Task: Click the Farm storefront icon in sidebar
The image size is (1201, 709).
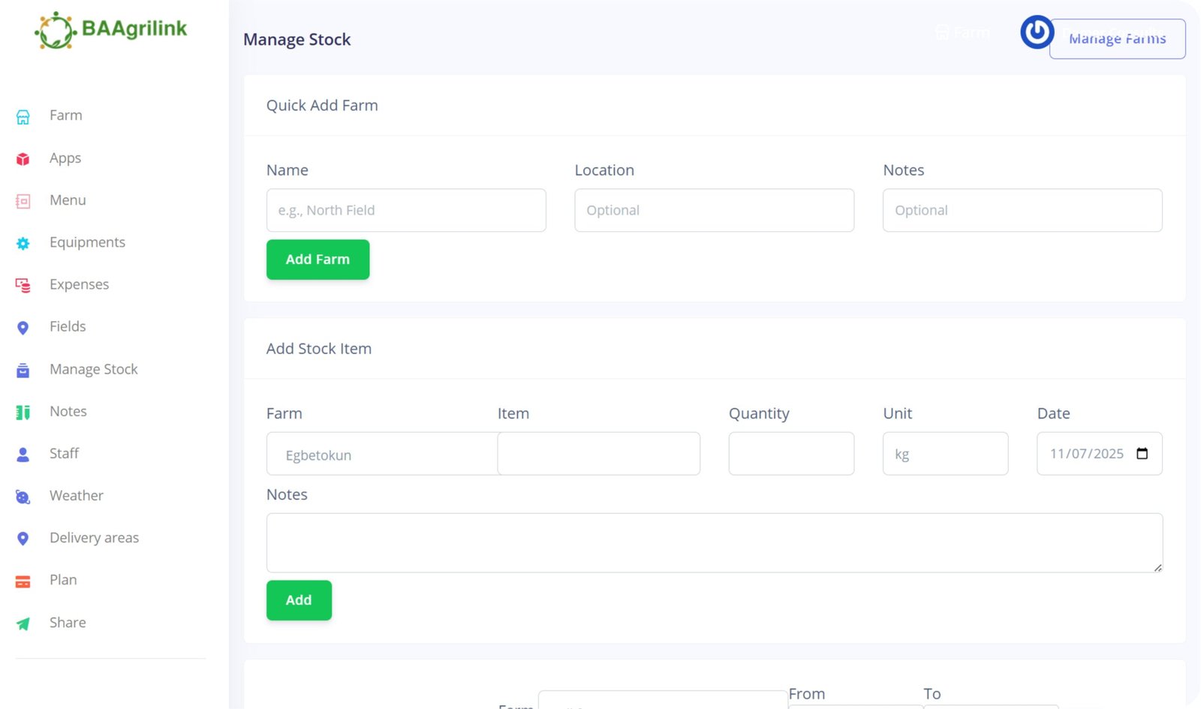Action: click(x=23, y=116)
